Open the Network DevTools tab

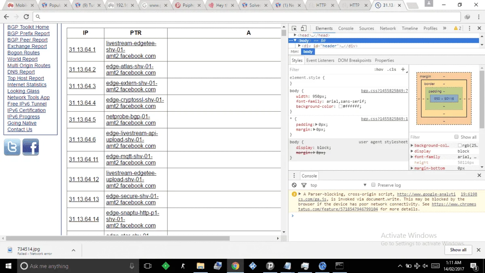388,28
